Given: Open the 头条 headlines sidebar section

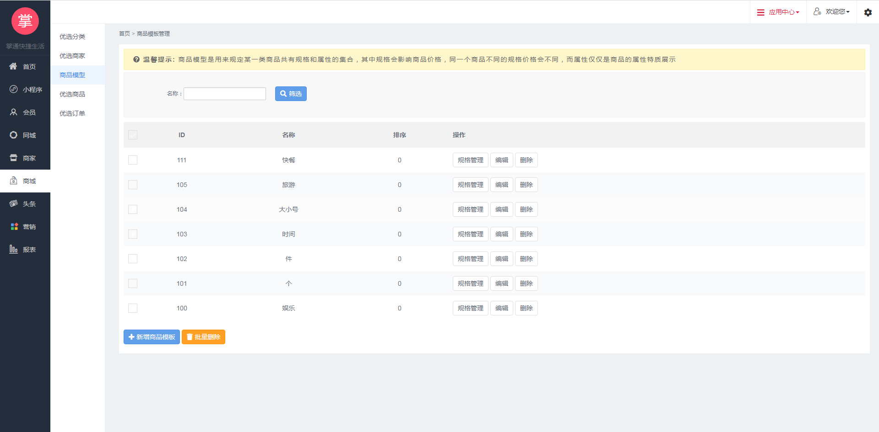Looking at the screenshot, I should click(25, 204).
